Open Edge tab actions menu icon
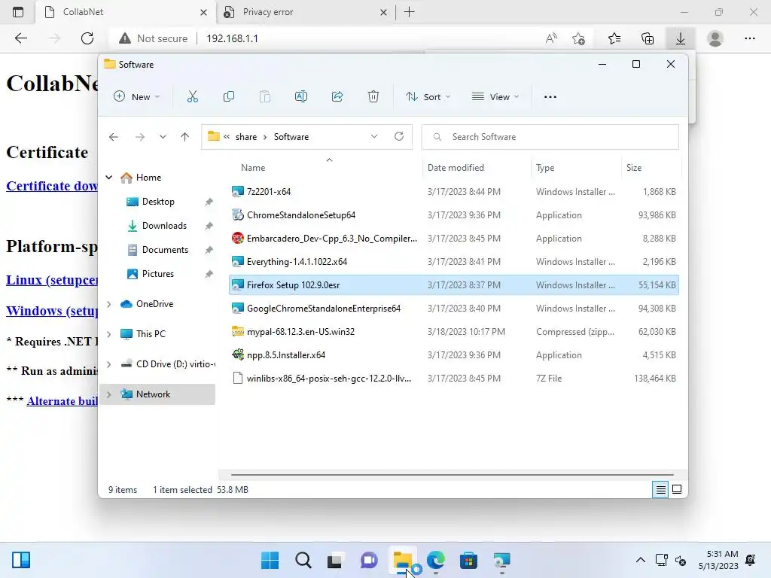The image size is (771, 578). 18,12
